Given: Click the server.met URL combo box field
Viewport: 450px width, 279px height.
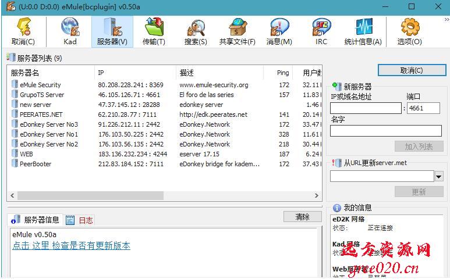Looking at the screenshot, I should coord(382,176).
